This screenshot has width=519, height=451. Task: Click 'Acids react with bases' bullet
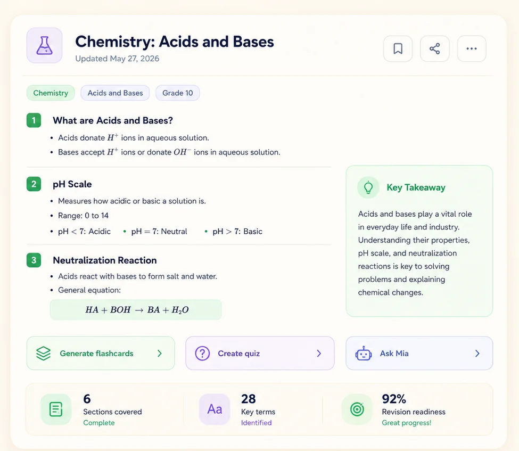click(x=137, y=276)
